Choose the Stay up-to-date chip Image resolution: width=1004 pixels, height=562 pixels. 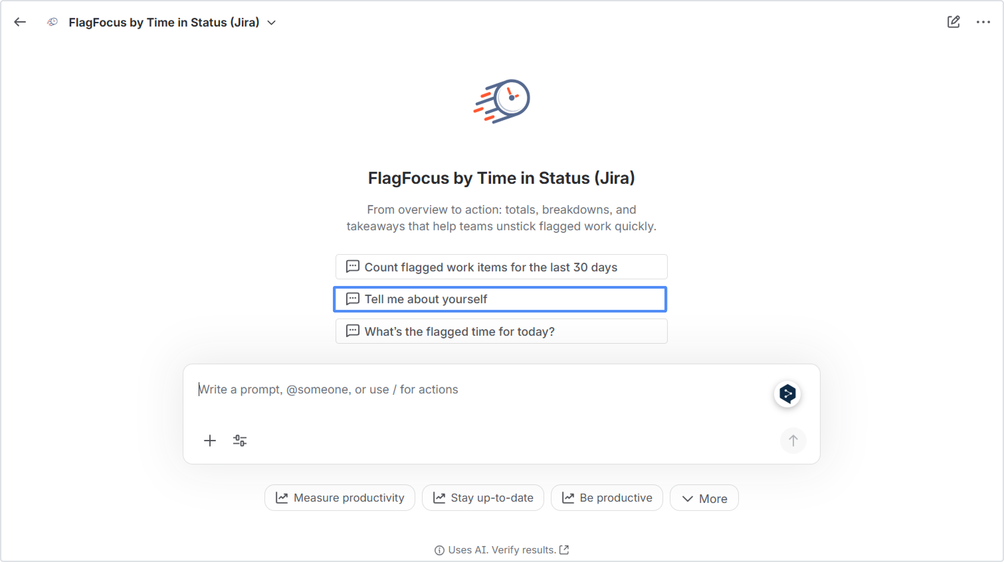tap(483, 498)
